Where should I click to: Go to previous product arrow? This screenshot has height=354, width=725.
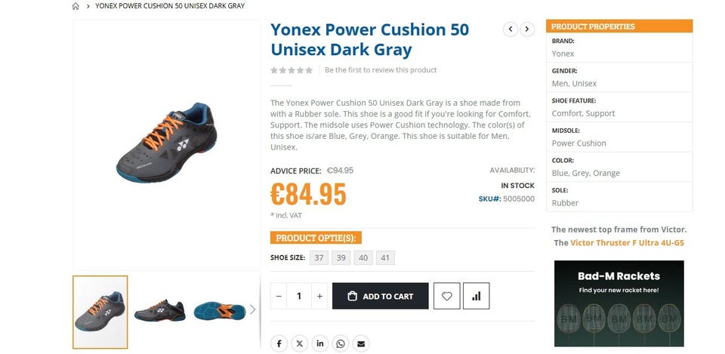click(x=511, y=29)
